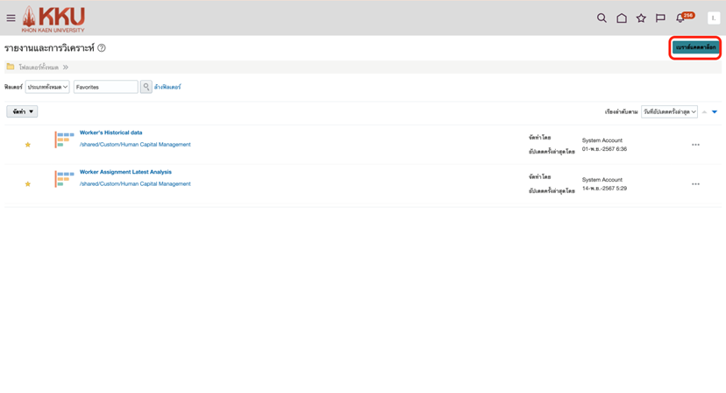Expand the folder breadcrumb double chevron
Screen dimensions: 726x393
pyautogui.click(x=66, y=68)
